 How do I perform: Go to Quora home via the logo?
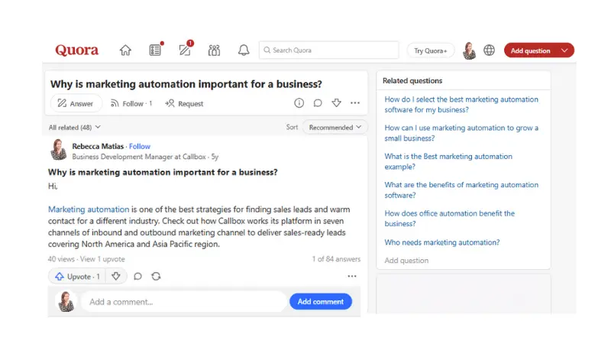click(77, 50)
